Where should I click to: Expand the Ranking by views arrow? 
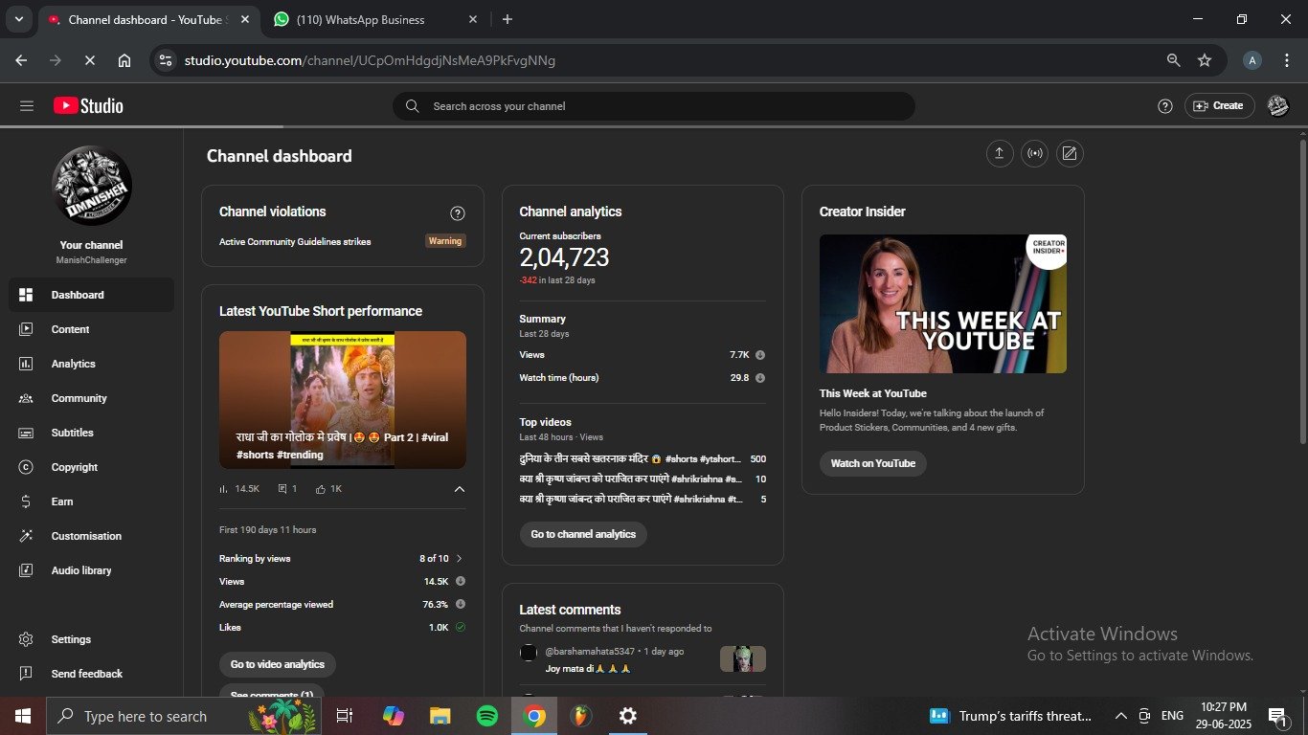[x=460, y=558]
